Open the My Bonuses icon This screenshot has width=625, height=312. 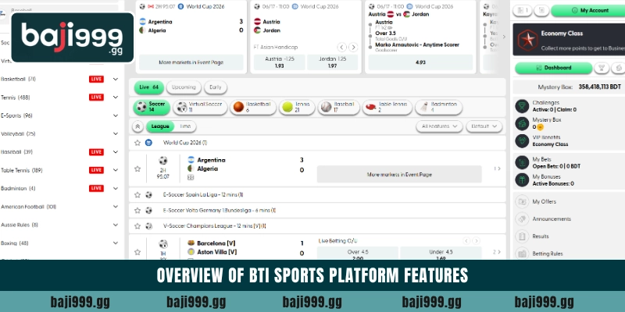click(522, 180)
